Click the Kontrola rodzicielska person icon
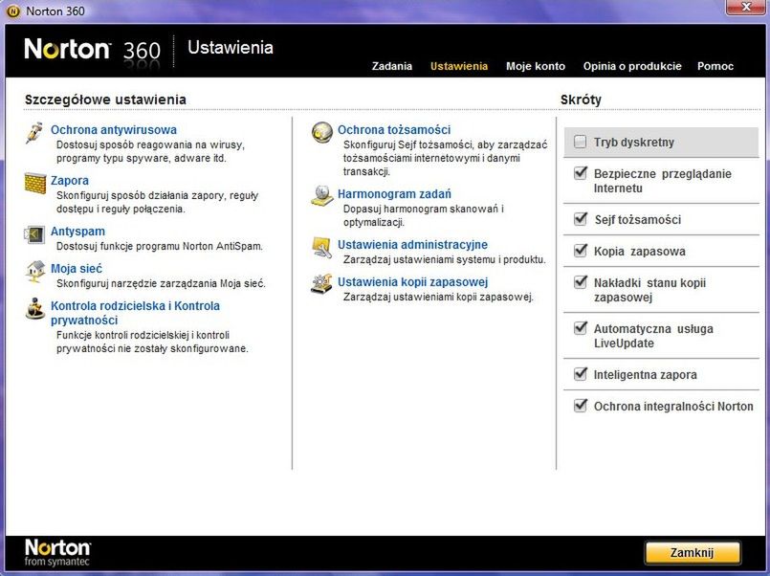The image size is (770, 576). pyautogui.click(x=34, y=309)
